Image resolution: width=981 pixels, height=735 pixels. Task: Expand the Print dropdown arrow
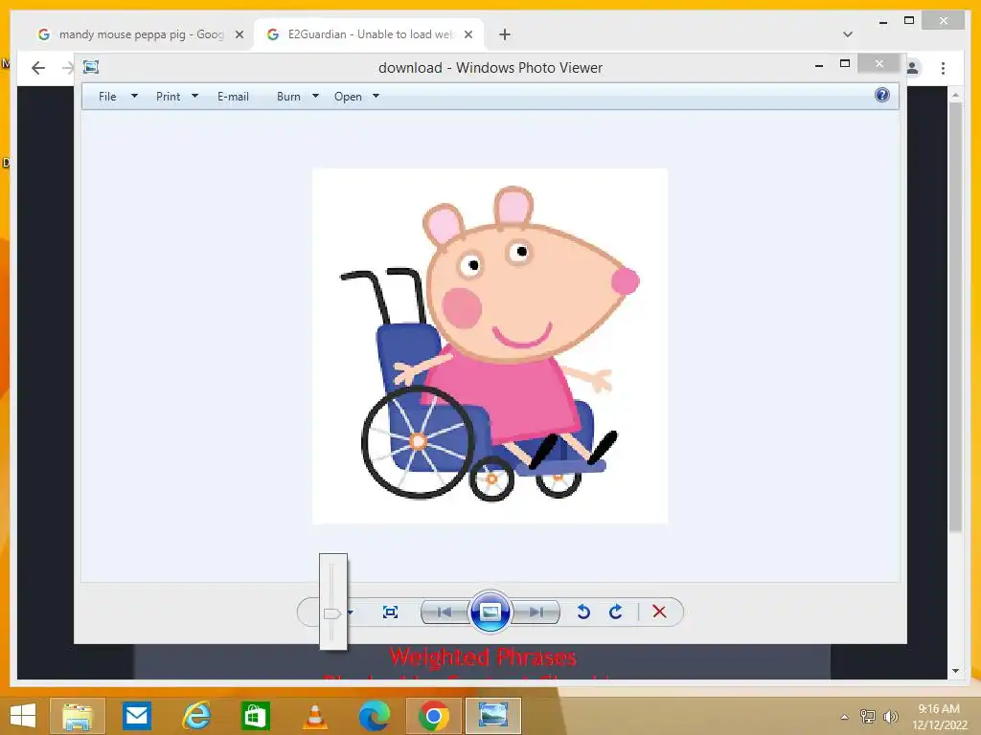pyautogui.click(x=194, y=97)
